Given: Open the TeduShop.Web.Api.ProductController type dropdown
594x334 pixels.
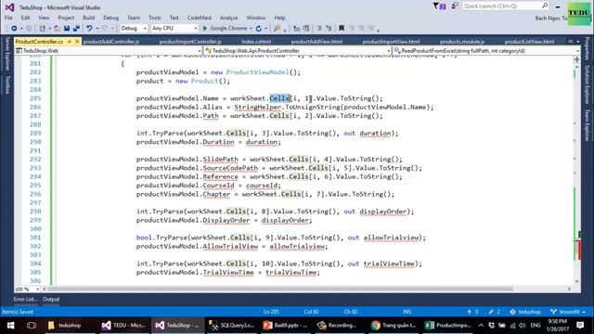Looking at the screenshot, I should 298,51.
